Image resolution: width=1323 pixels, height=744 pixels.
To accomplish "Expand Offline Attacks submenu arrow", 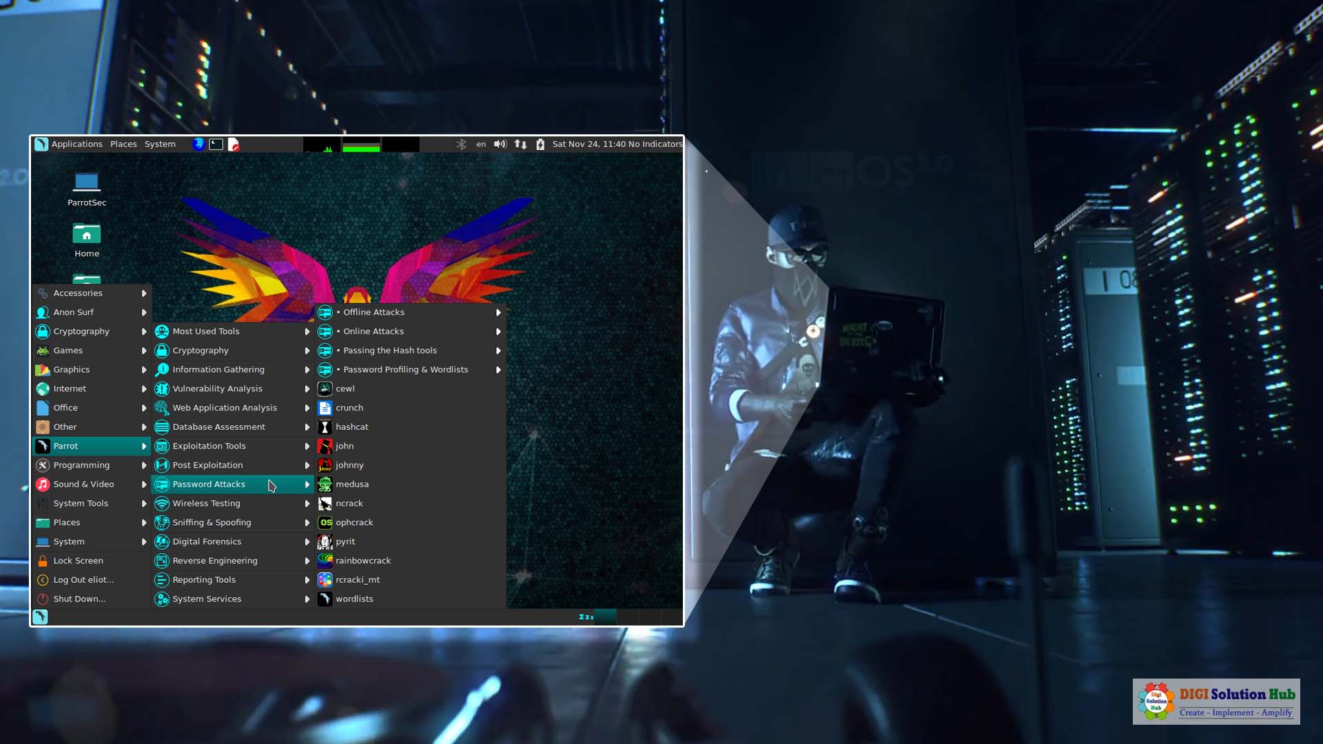I will click(x=499, y=311).
